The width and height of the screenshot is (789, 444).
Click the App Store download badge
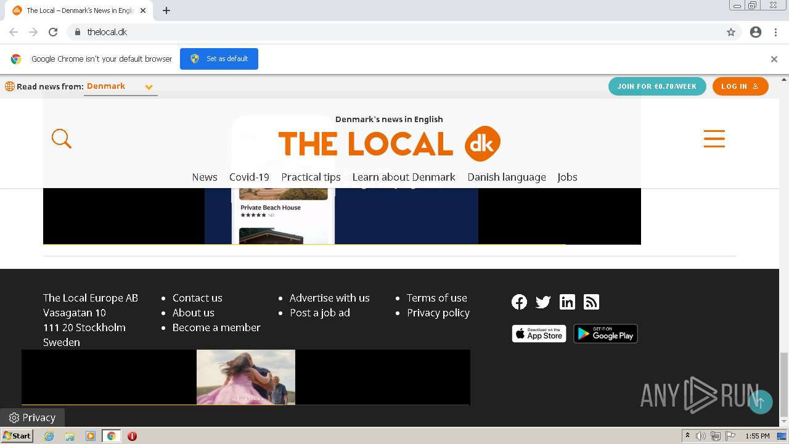click(539, 334)
